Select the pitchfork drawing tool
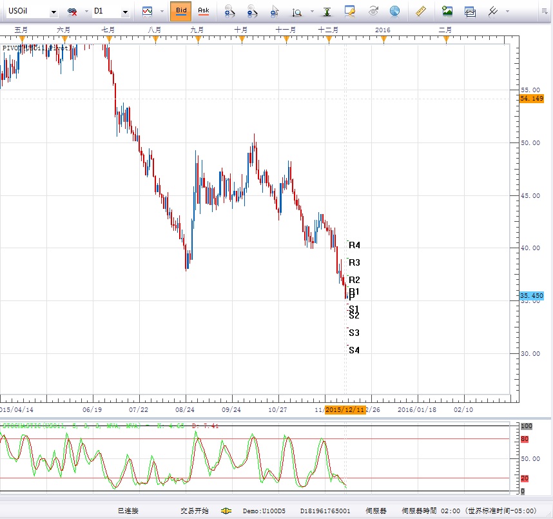This screenshot has width=553, height=519. coord(492,12)
